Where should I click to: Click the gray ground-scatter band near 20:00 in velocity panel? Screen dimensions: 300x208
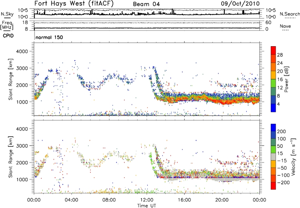click(224, 179)
